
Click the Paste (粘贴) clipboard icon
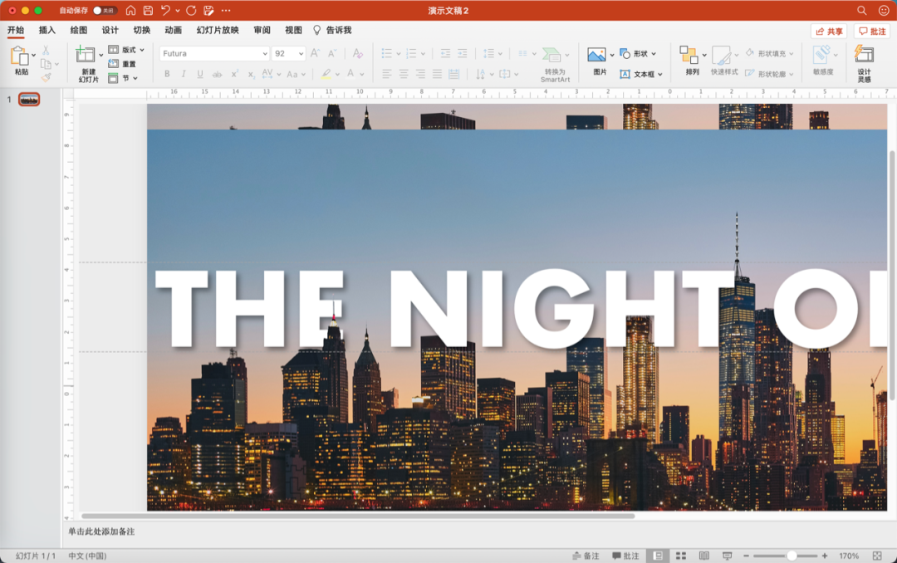[19, 56]
